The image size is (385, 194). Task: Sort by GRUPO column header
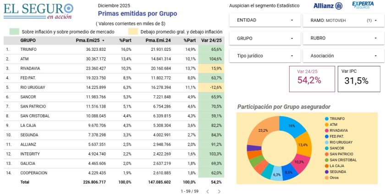click(28, 40)
